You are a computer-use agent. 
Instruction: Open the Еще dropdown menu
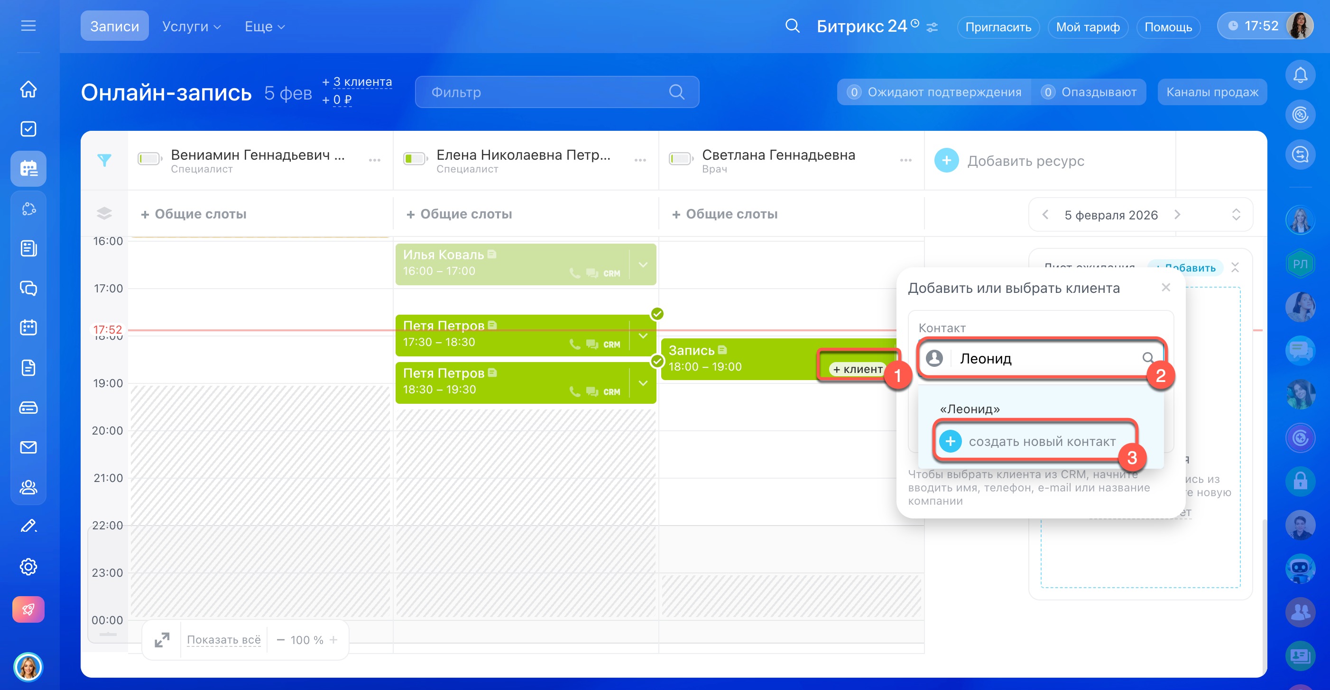tap(264, 26)
